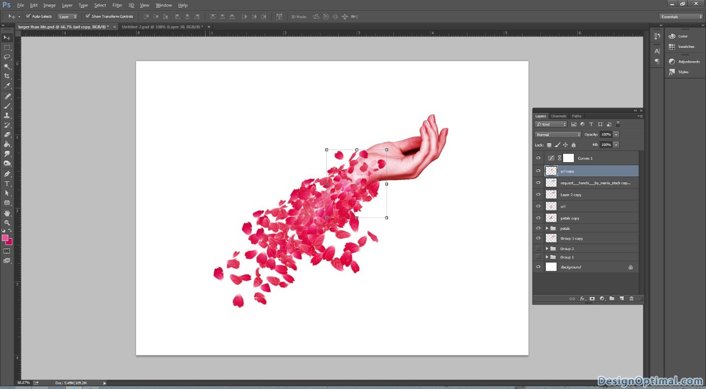Select the Magic Wand tool
Image resolution: width=706 pixels, height=389 pixels.
[7, 67]
